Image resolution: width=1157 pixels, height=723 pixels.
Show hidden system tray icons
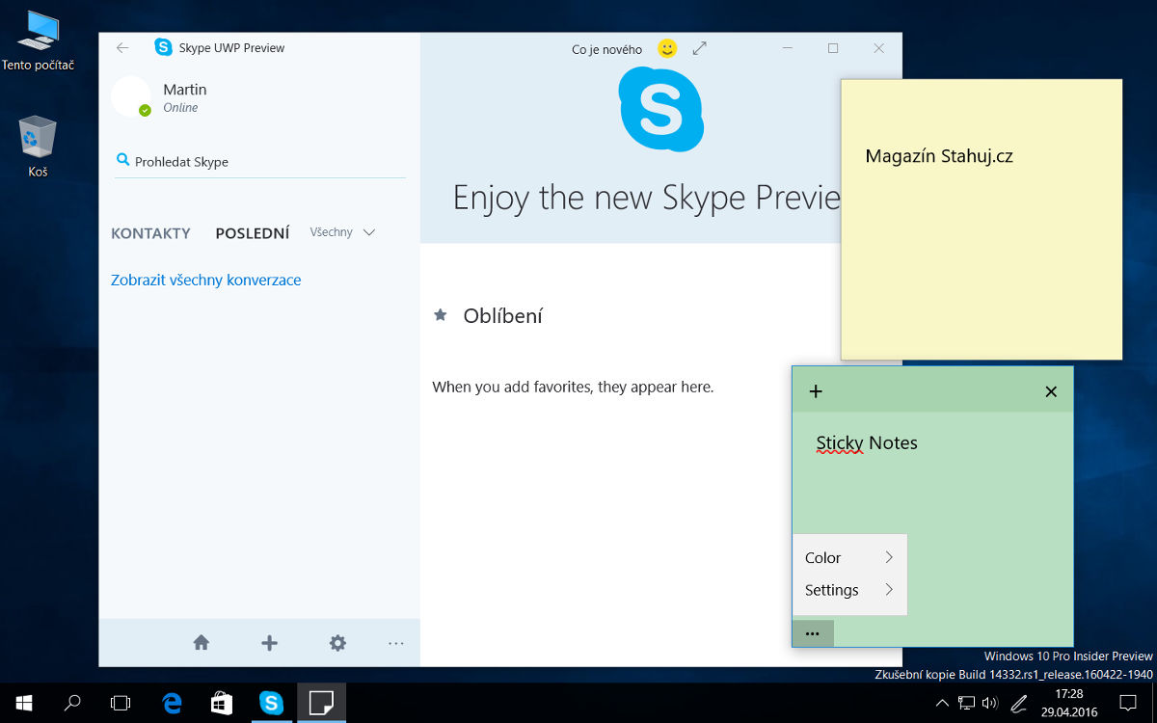point(943,703)
